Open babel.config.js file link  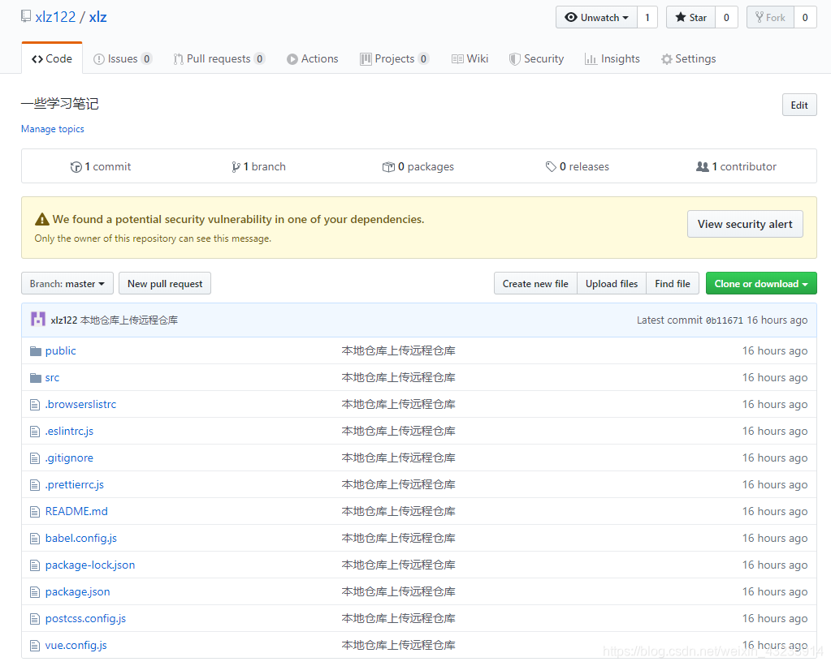click(x=80, y=539)
